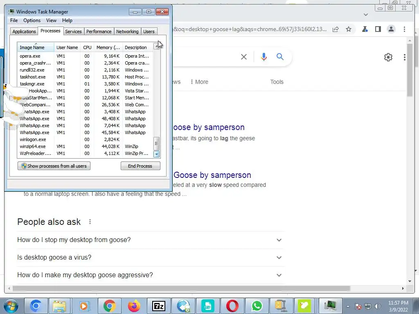Click the Chrome horizontal scrollbar thumb

(x=181, y=288)
